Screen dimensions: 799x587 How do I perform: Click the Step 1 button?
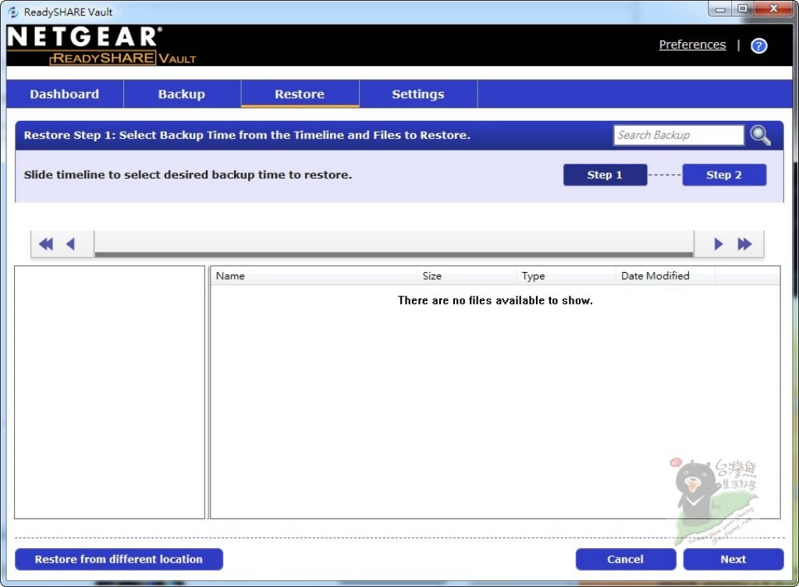pos(605,175)
